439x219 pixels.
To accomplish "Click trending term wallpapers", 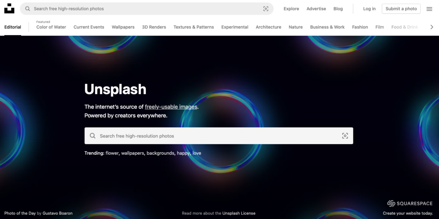I will (x=132, y=153).
